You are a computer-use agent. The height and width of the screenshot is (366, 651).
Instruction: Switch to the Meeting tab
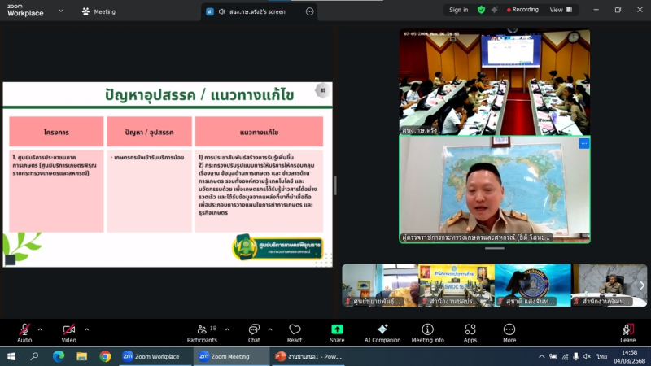[98, 11]
